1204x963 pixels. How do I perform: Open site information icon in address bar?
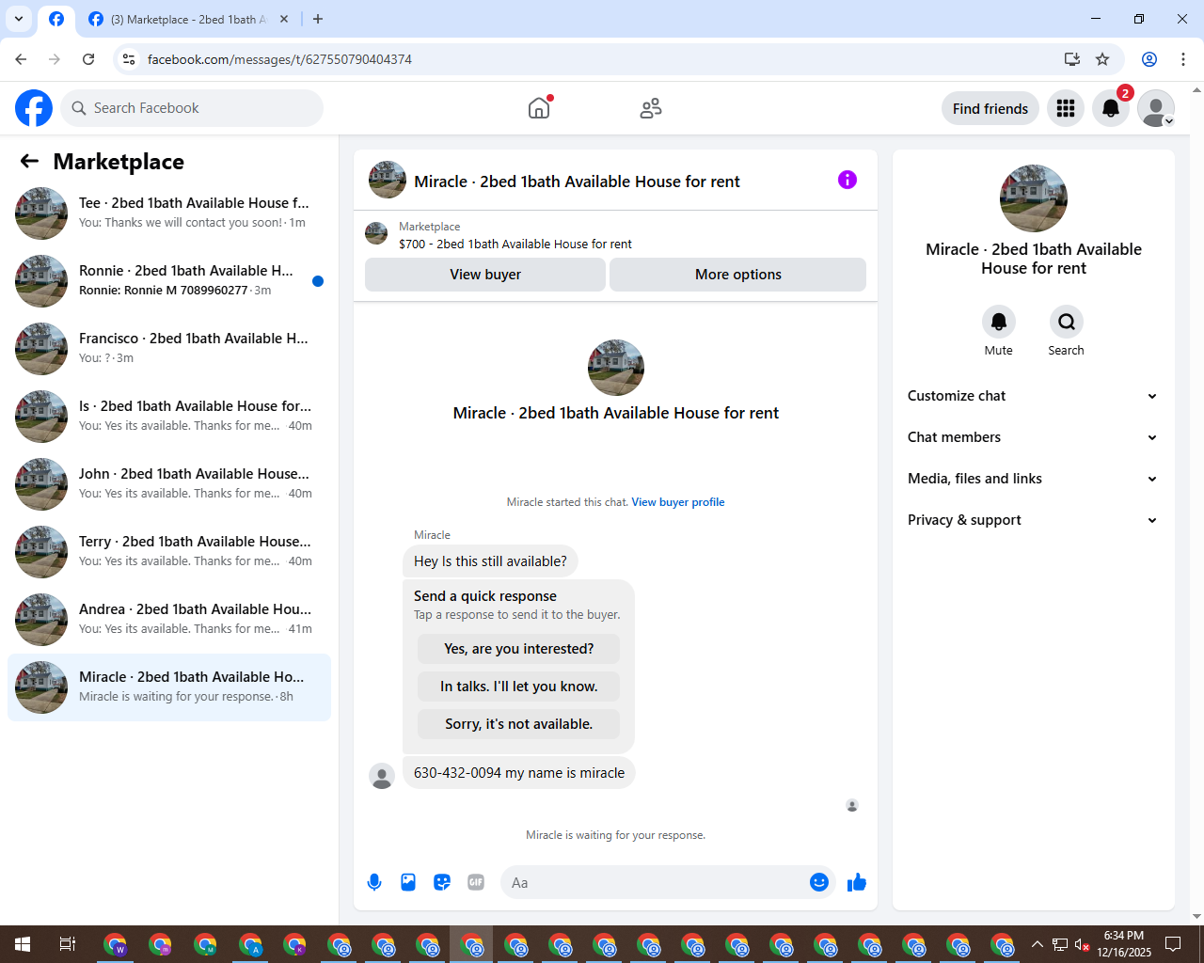129,59
